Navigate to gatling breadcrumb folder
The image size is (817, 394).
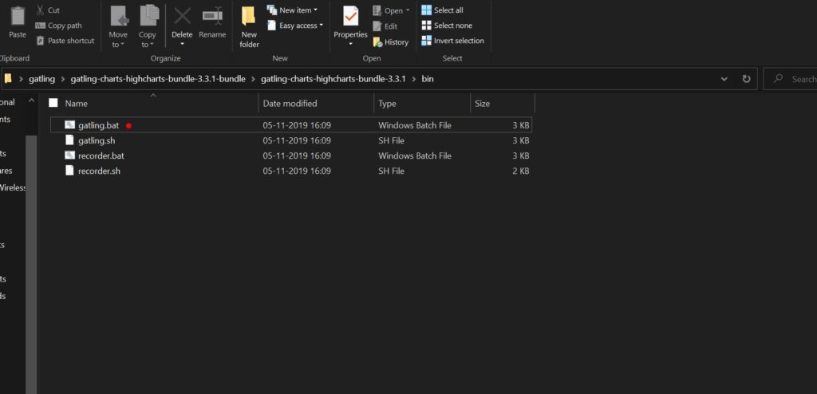(x=41, y=79)
